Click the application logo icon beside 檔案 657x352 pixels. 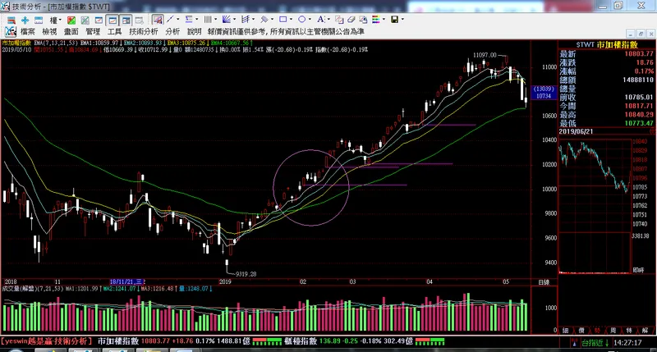coord(11,31)
